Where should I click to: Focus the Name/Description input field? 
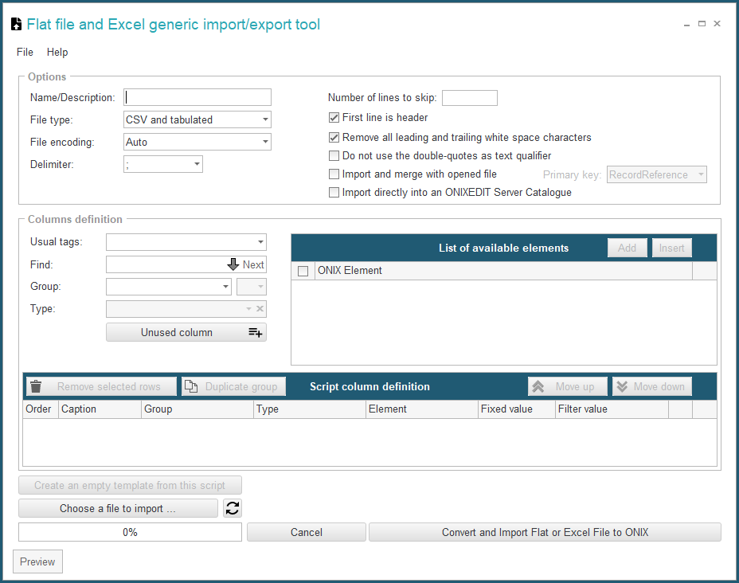point(197,97)
